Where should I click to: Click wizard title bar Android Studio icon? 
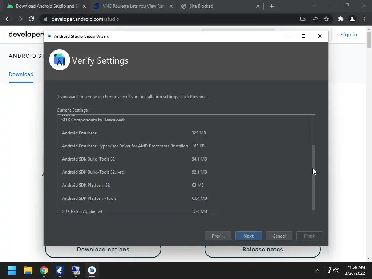click(49, 36)
